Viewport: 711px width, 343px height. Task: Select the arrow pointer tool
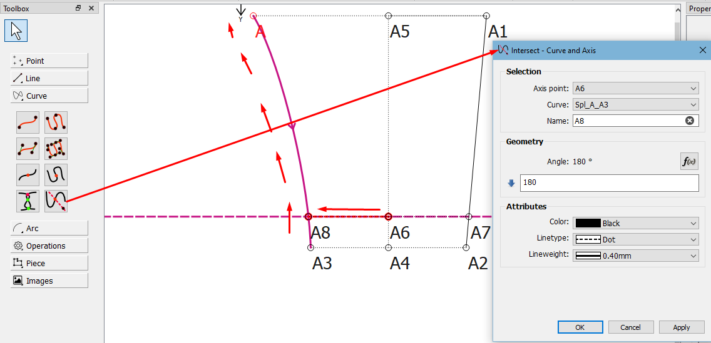pos(16,31)
